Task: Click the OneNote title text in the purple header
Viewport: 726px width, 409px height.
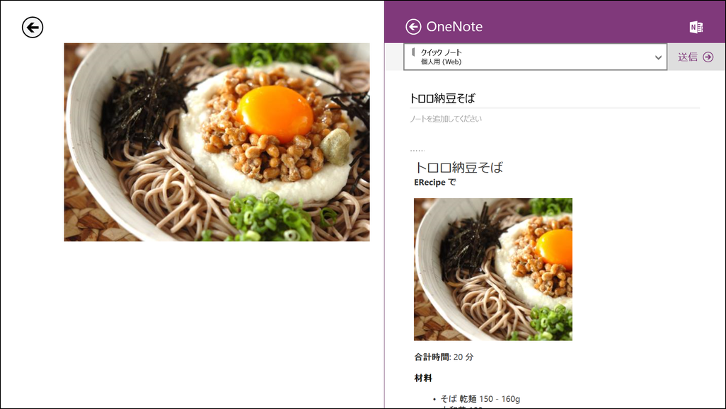Action: coord(456,26)
